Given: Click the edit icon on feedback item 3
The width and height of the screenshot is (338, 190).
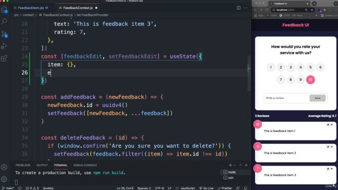Looking at the screenshot, I should (328, 169).
